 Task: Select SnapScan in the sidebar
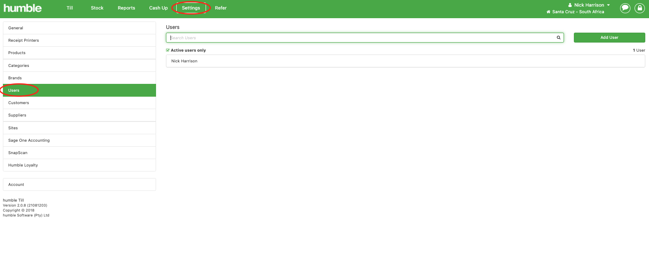tap(79, 153)
